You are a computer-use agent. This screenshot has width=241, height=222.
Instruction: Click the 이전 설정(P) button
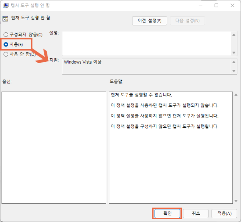pos(149,21)
